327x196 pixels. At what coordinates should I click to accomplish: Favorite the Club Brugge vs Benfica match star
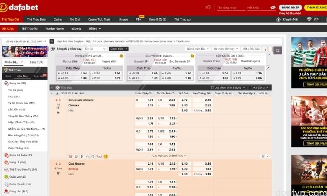(58, 173)
